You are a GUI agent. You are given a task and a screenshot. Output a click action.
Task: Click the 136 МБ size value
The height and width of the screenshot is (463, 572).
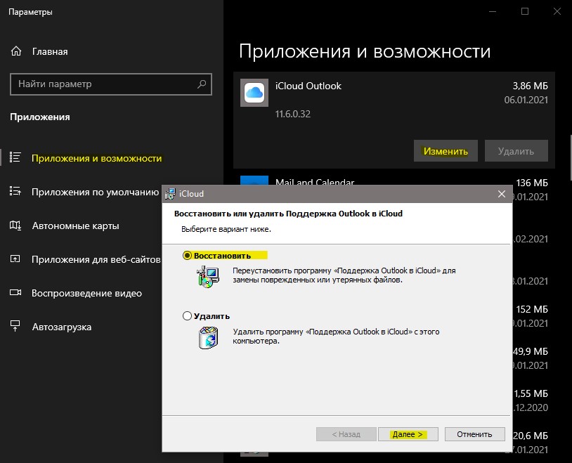532,183
